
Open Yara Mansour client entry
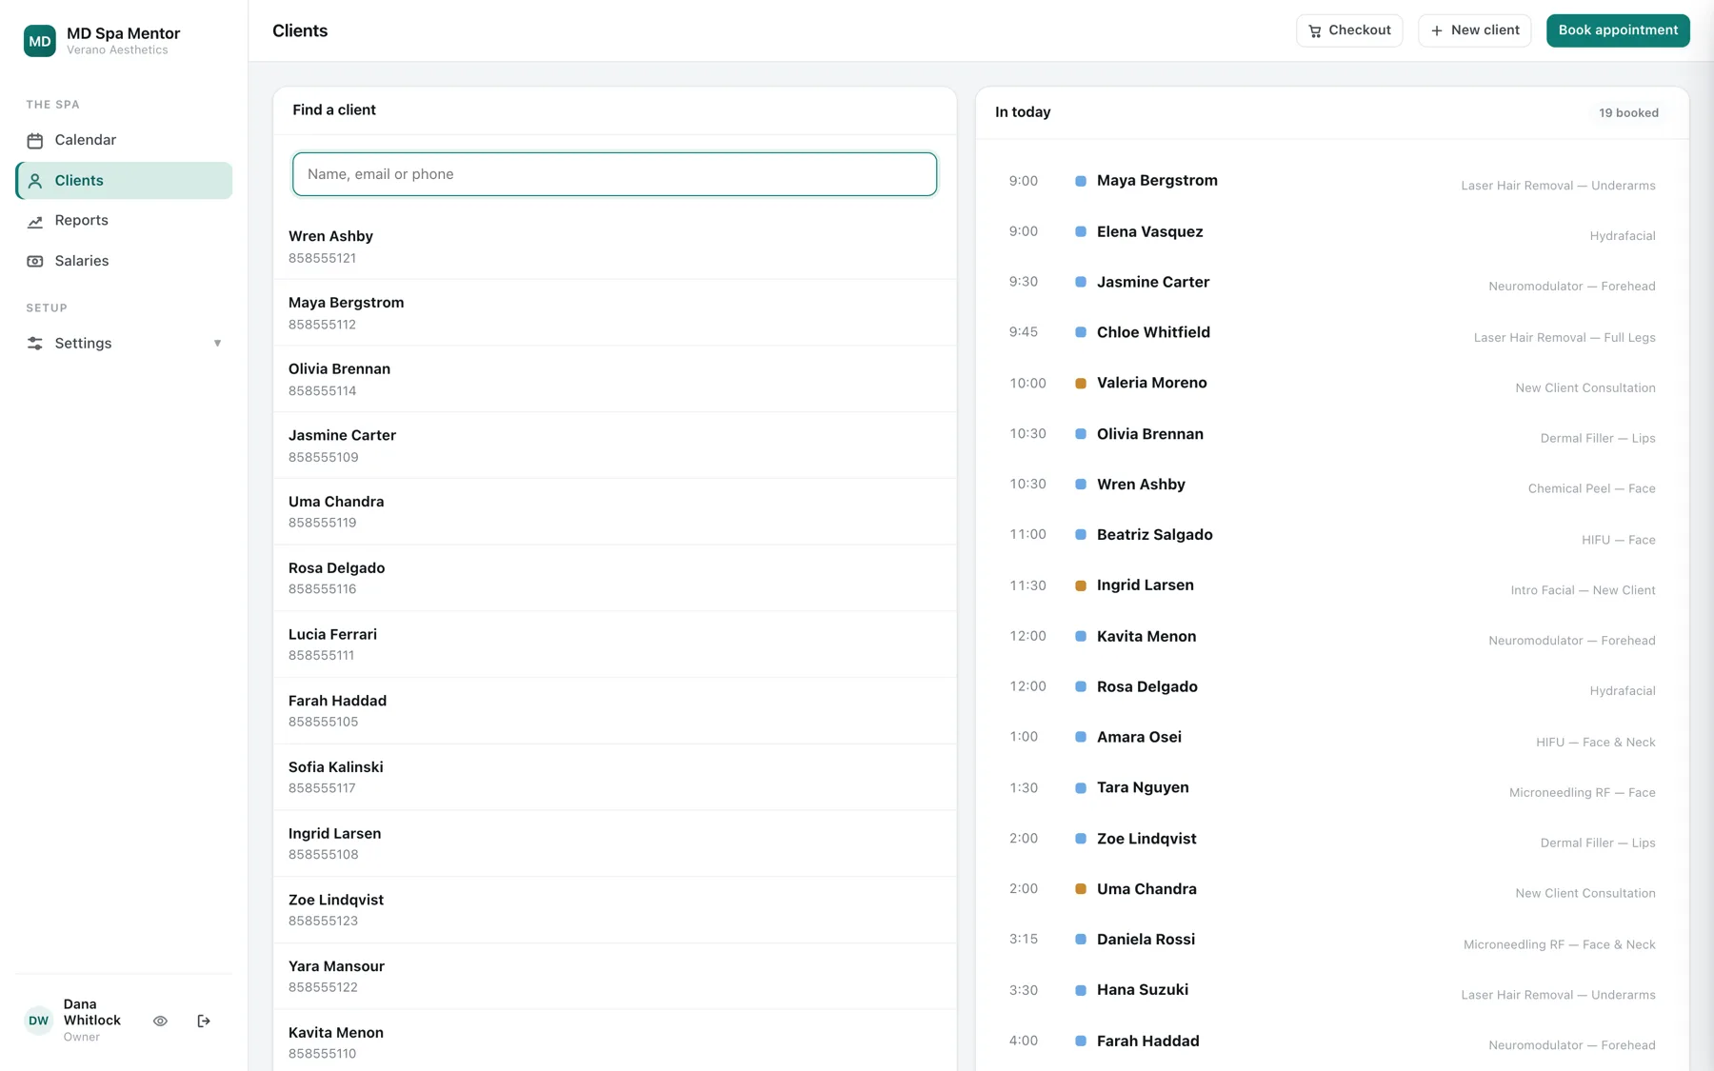614,976
